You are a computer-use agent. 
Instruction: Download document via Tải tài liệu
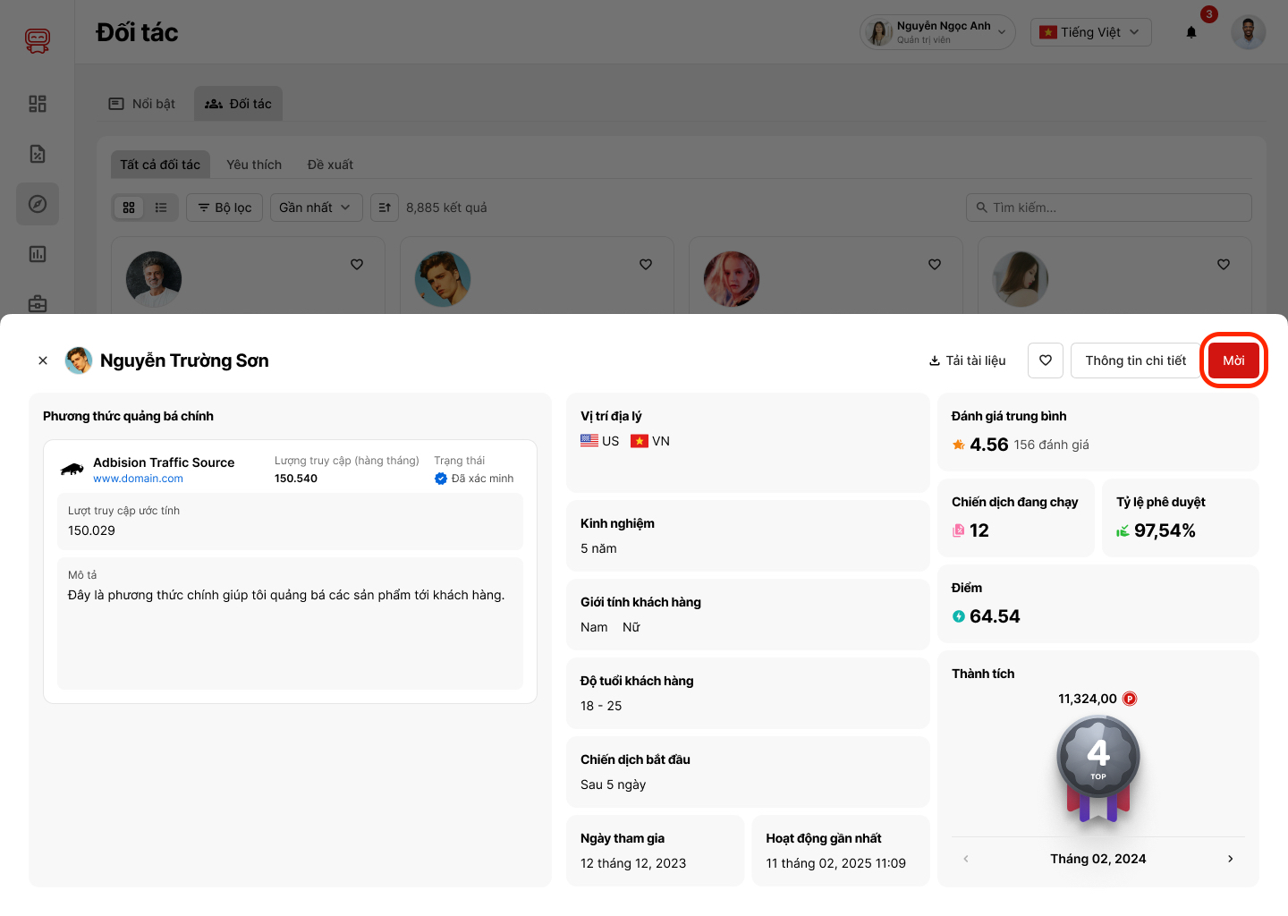pos(967,360)
